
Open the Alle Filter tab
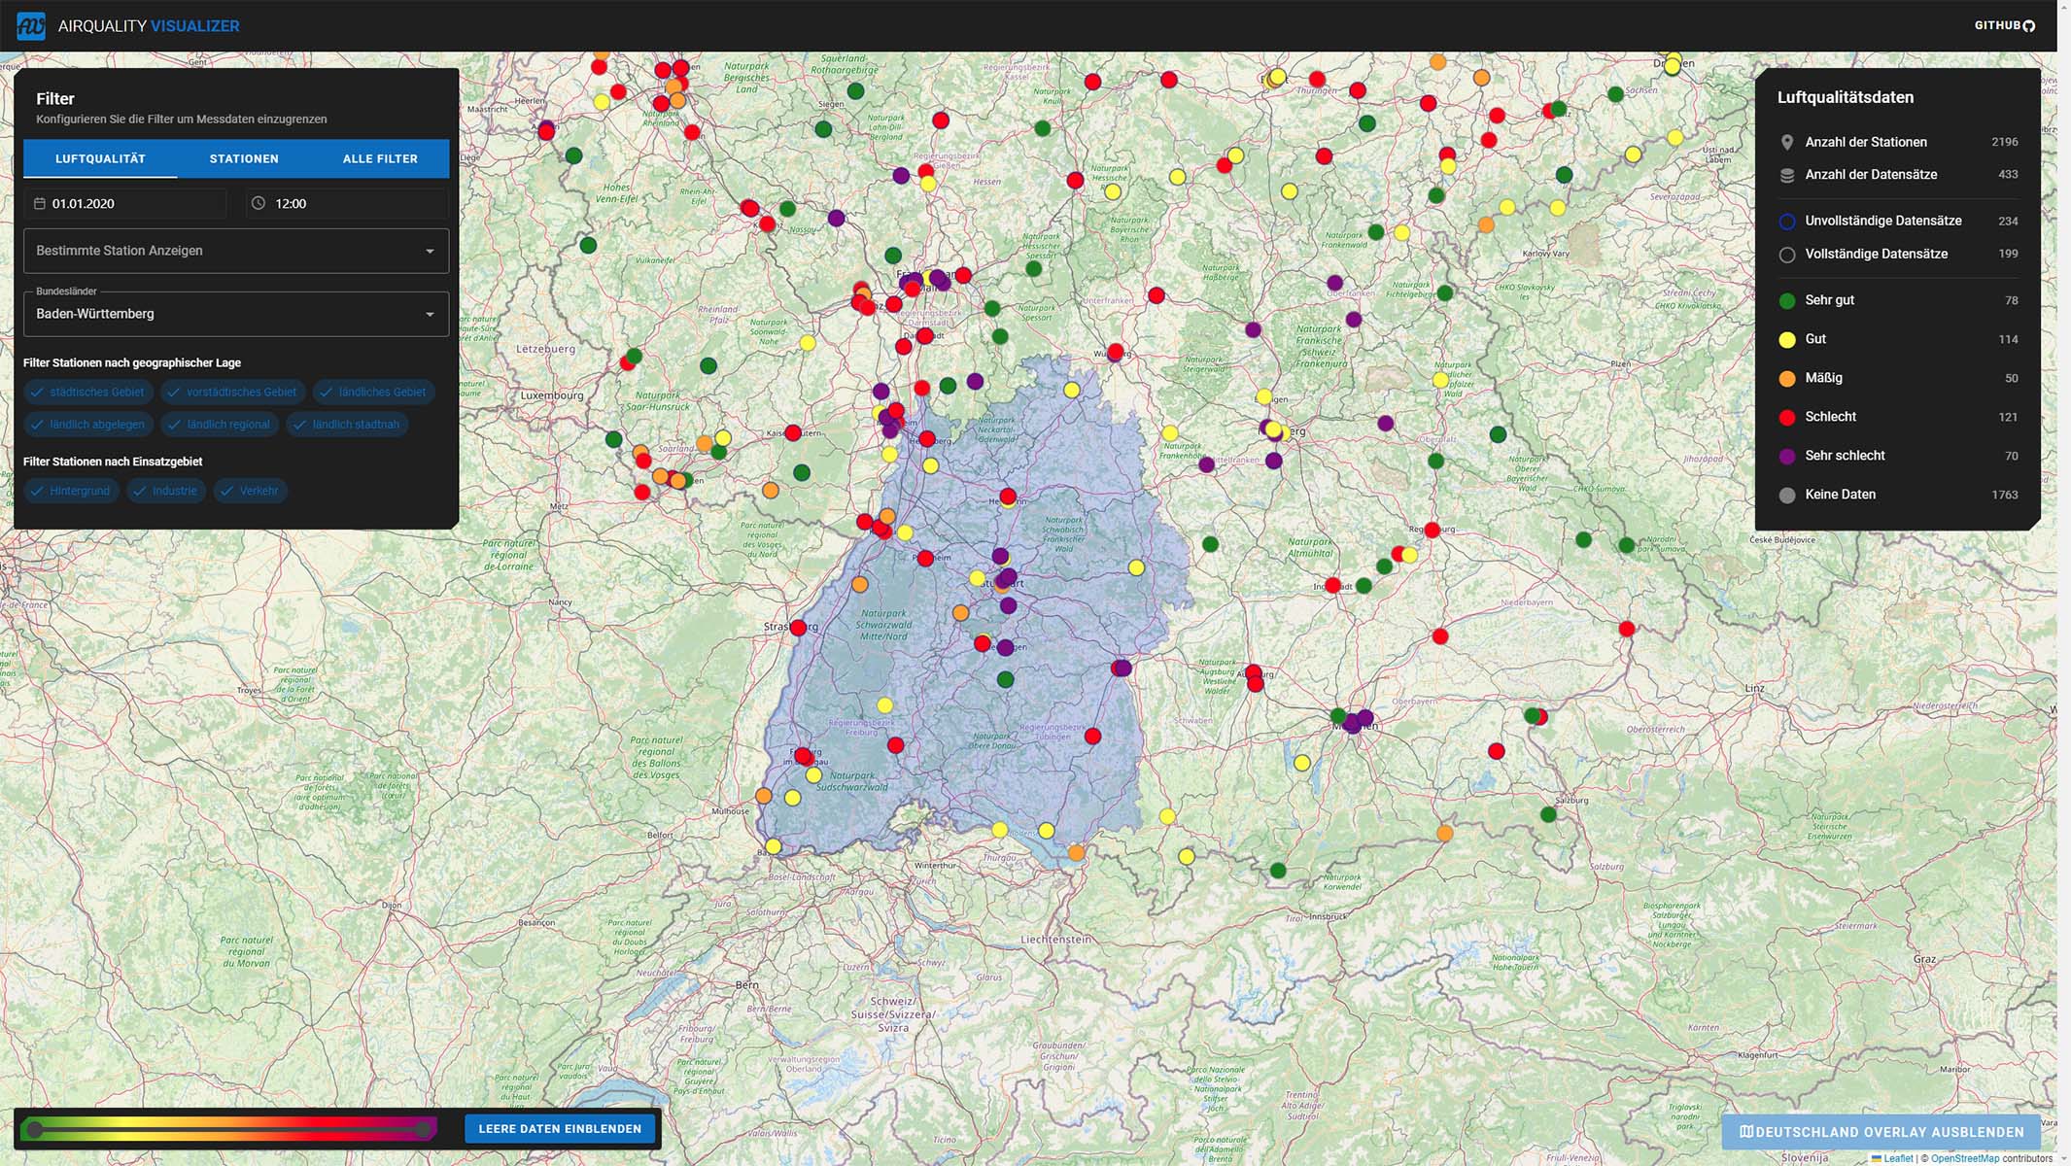click(380, 158)
